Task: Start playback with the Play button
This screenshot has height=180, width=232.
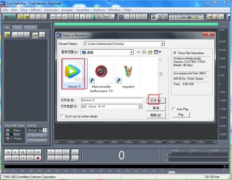Action: click(x=15, y=152)
